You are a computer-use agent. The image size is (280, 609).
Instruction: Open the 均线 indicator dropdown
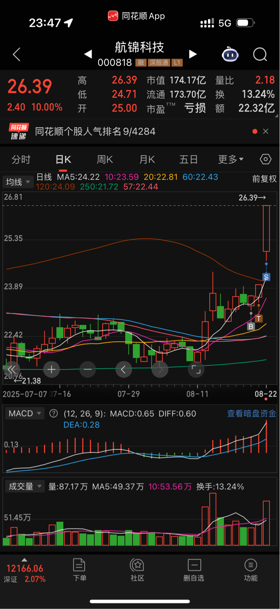18,182
